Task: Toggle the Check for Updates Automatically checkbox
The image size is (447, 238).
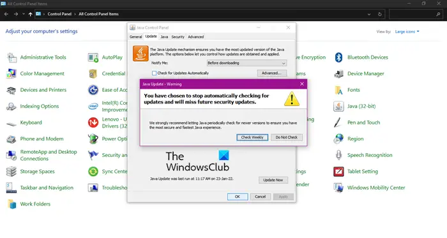Action: point(155,73)
